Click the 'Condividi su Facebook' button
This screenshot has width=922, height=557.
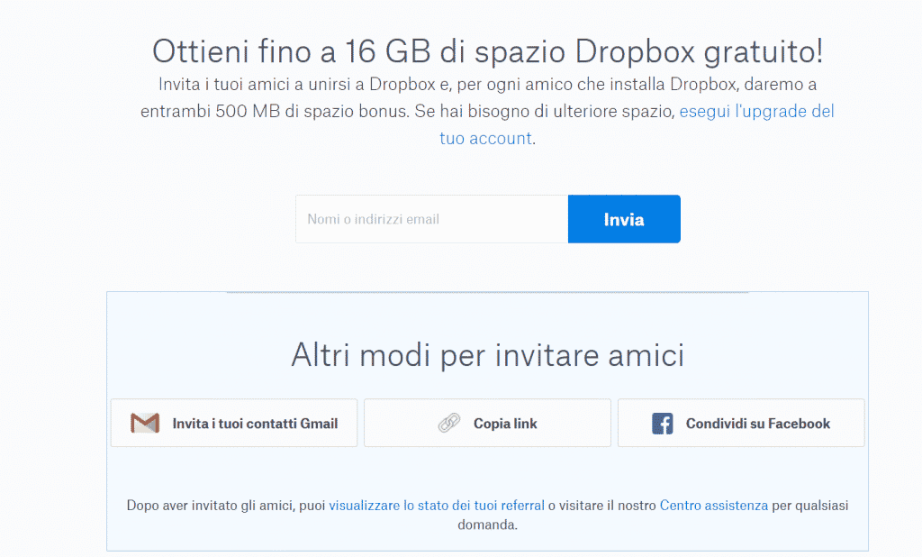[x=741, y=423]
